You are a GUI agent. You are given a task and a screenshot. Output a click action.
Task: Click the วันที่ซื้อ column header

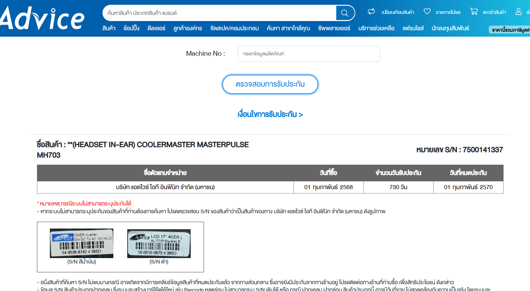[328, 173]
